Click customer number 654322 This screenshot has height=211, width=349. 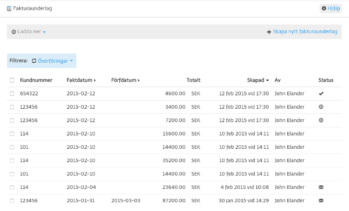point(29,94)
